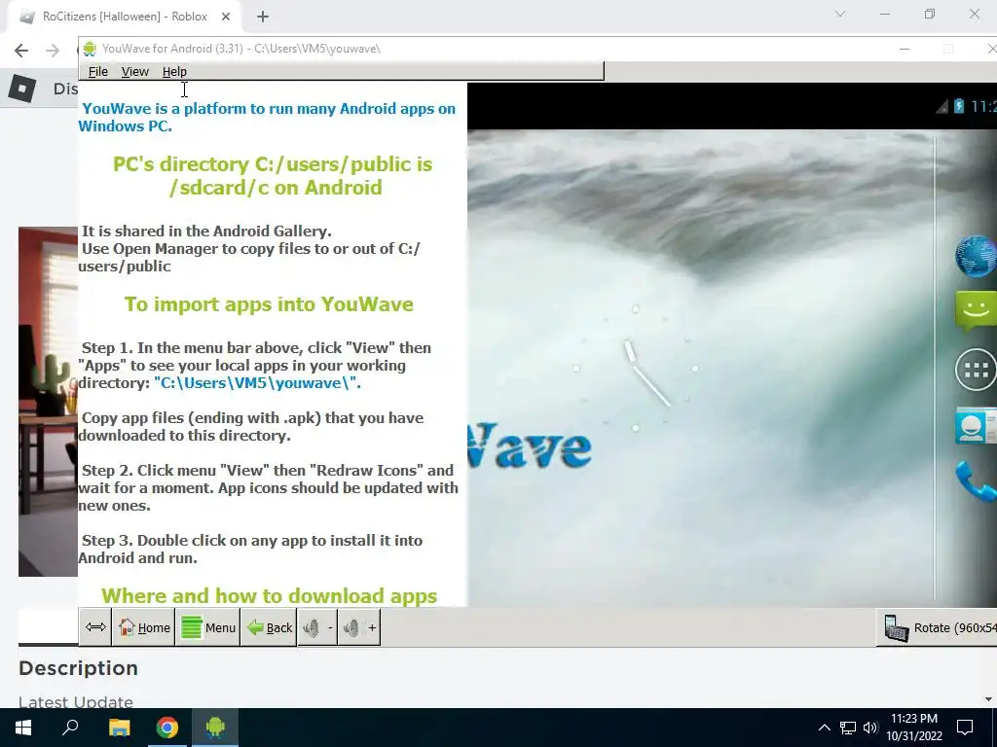997x747 pixels.
Task: Click the Back button in YouWave toolbar
Action: click(x=269, y=627)
